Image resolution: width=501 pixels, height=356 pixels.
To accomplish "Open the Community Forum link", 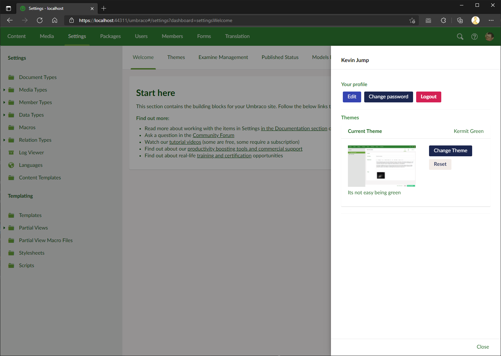I will (214, 135).
